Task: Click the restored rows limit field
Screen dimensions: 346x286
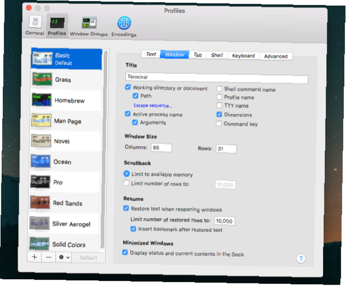Action: 225,221
